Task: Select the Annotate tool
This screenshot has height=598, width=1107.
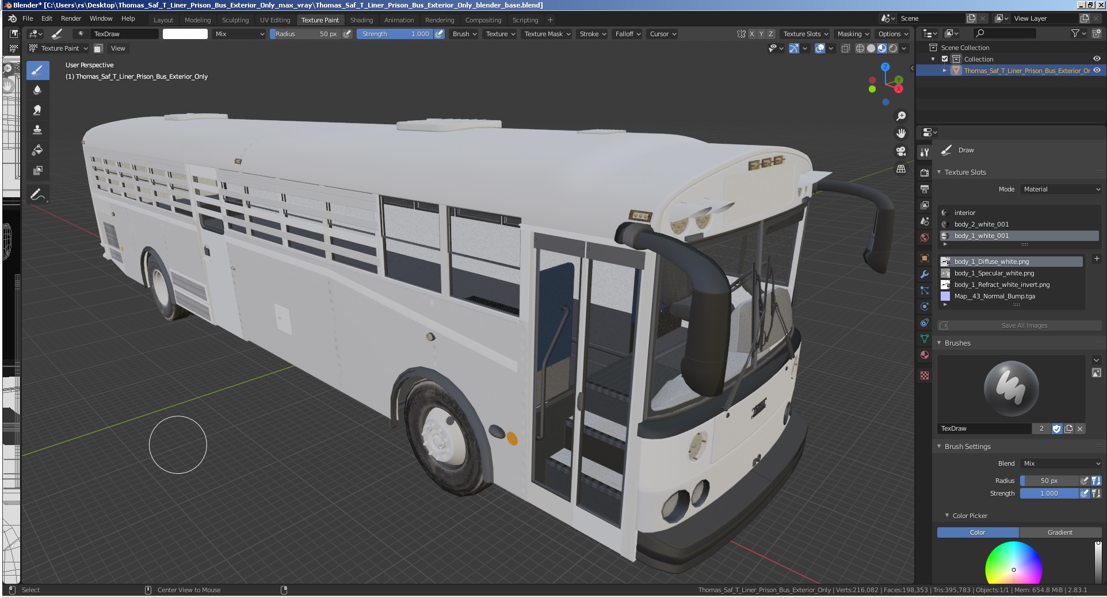Action: 37,195
